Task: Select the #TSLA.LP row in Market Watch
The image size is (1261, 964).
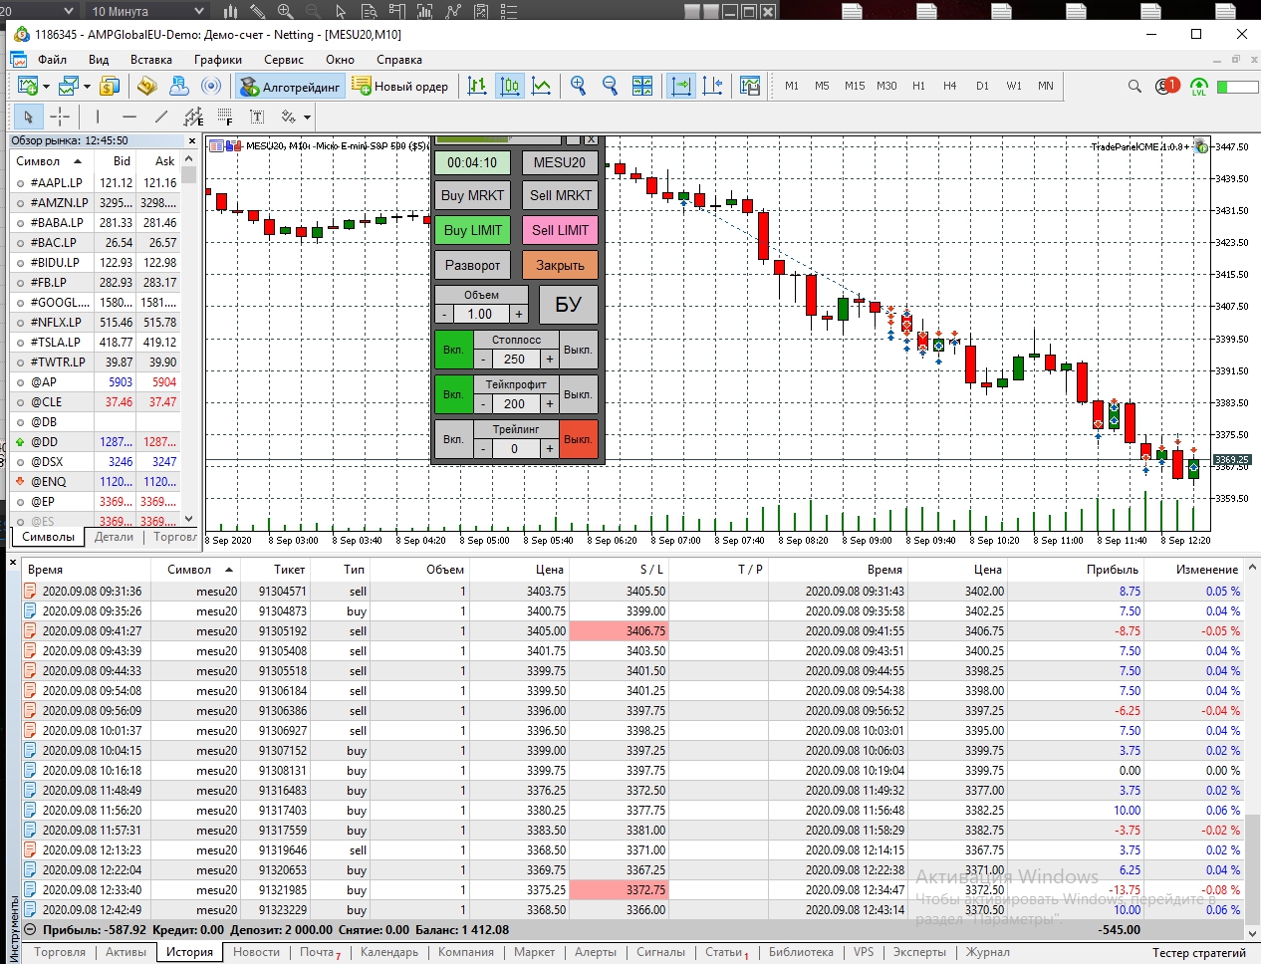Action: [96, 342]
